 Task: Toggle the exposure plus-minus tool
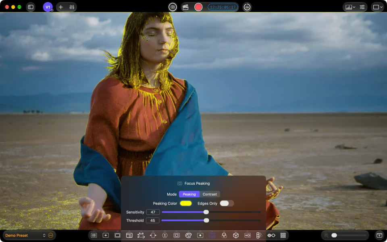pos(164,235)
